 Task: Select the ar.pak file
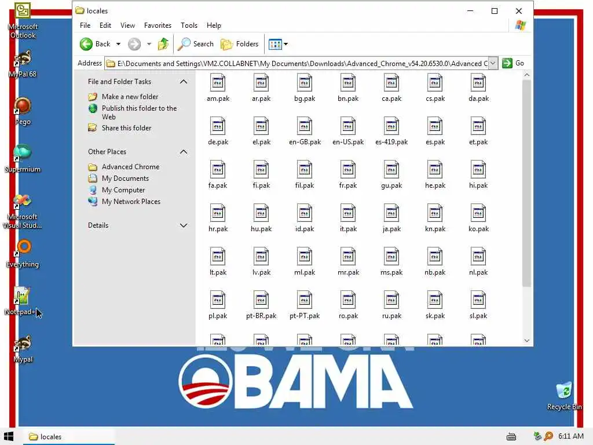point(261,89)
